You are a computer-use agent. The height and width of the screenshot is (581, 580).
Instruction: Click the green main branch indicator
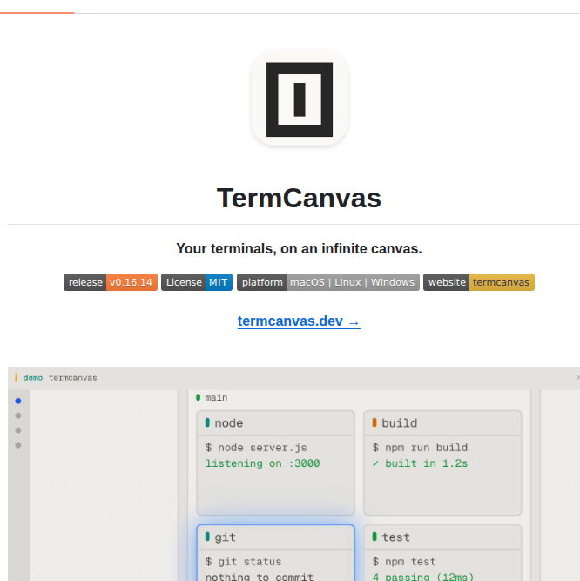point(199,397)
